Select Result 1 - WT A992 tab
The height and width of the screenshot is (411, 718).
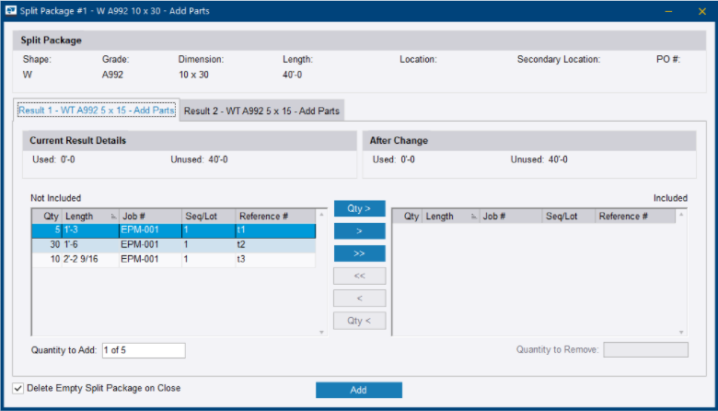[96, 111]
